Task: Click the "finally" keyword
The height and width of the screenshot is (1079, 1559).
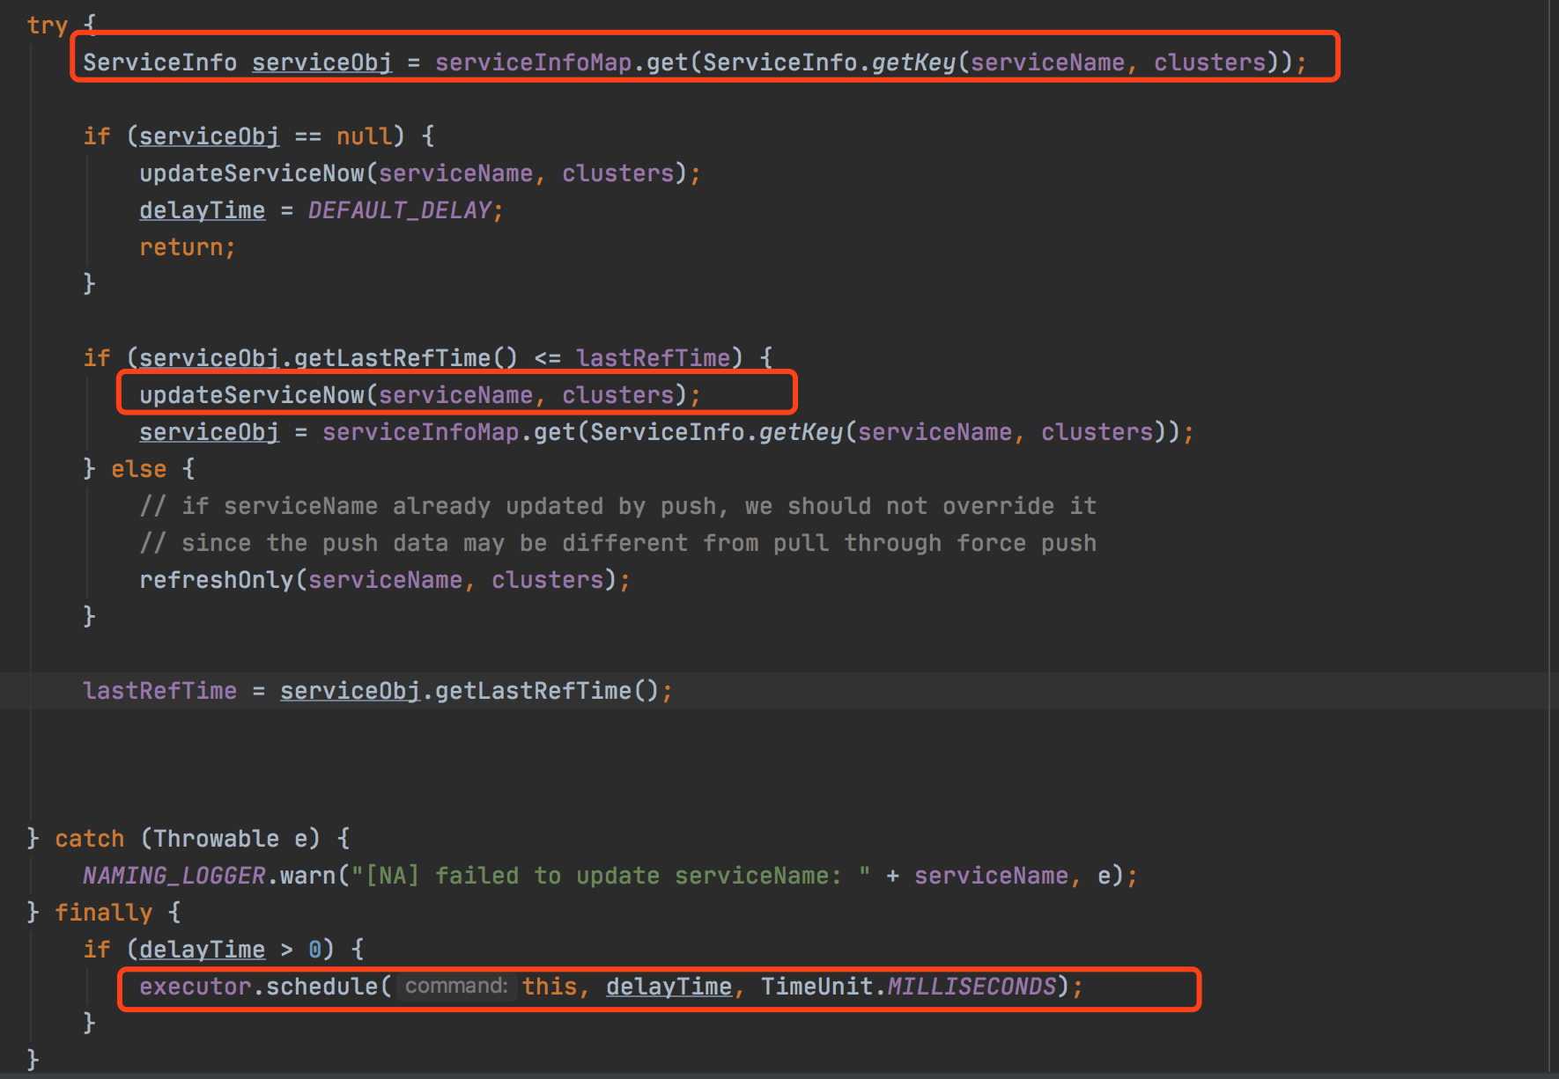Action: pyautogui.click(x=103, y=913)
